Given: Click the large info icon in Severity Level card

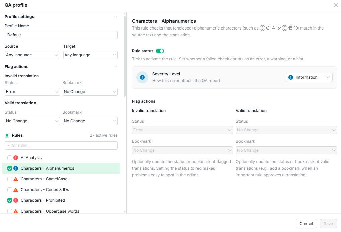Looking at the screenshot, I should pyautogui.click(x=142, y=77).
